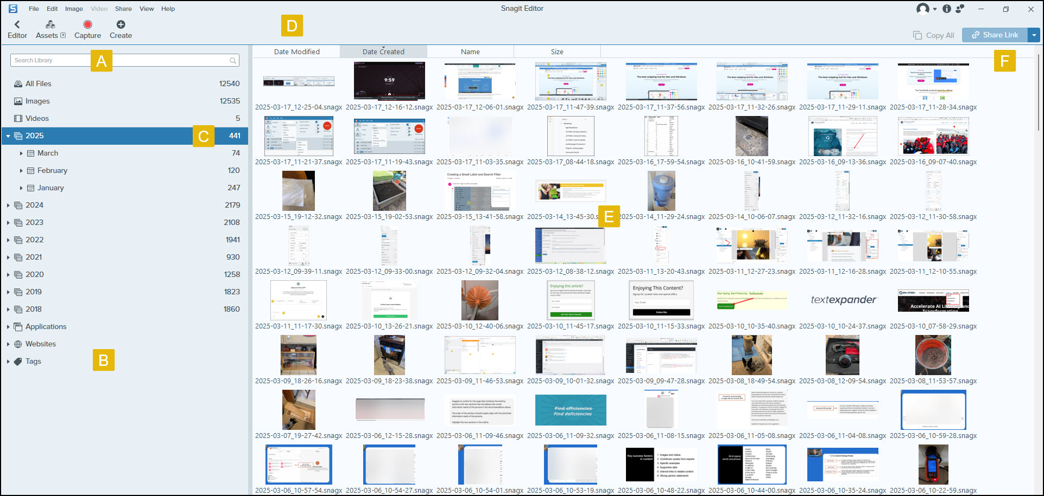
Task: Open the View menu
Action: (x=147, y=9)
